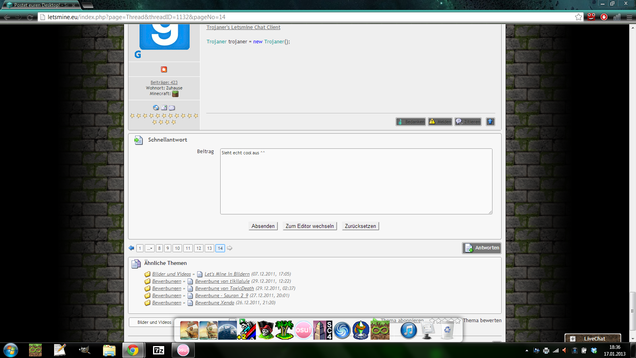Open the Chrome menu button
Viewport: 636px width, 358px height.
coord(629,17)
